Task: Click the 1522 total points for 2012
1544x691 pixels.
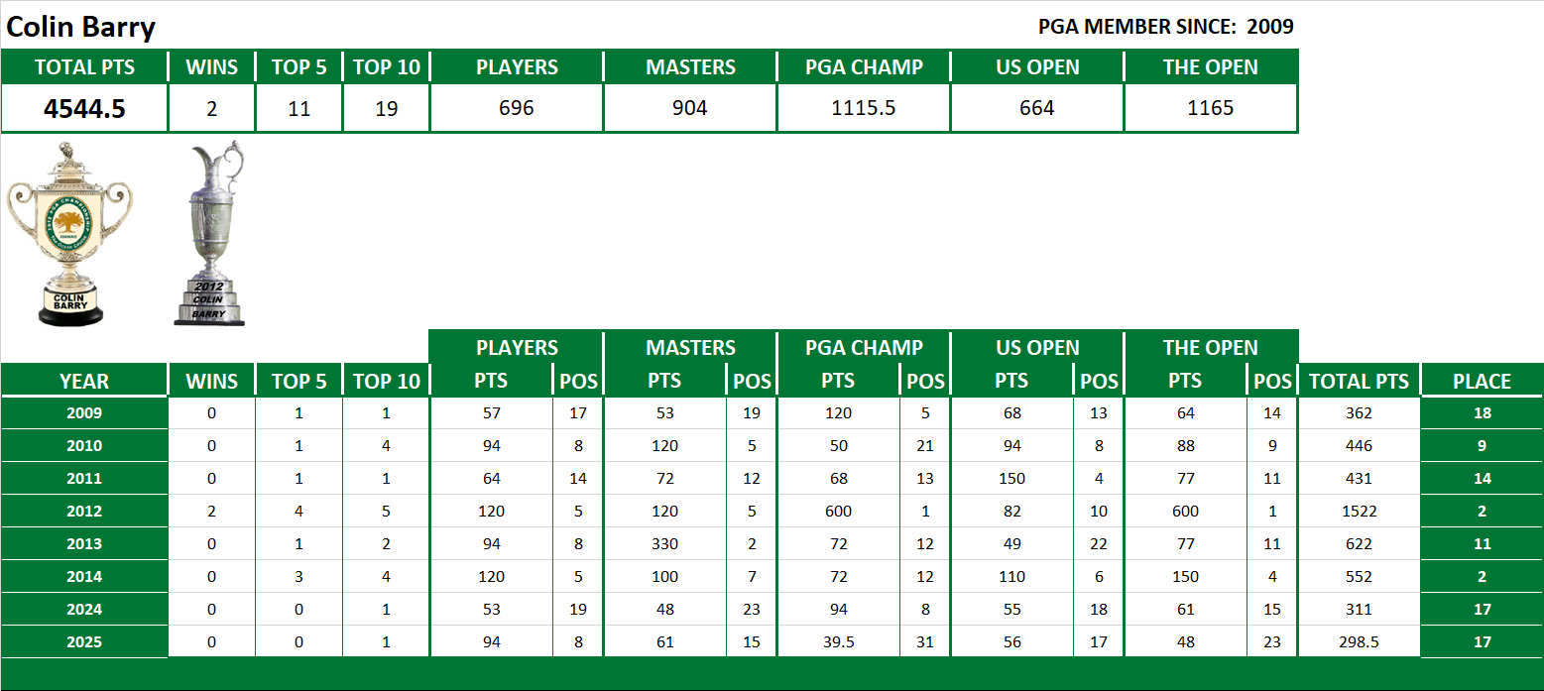Action: [1359, 511]
